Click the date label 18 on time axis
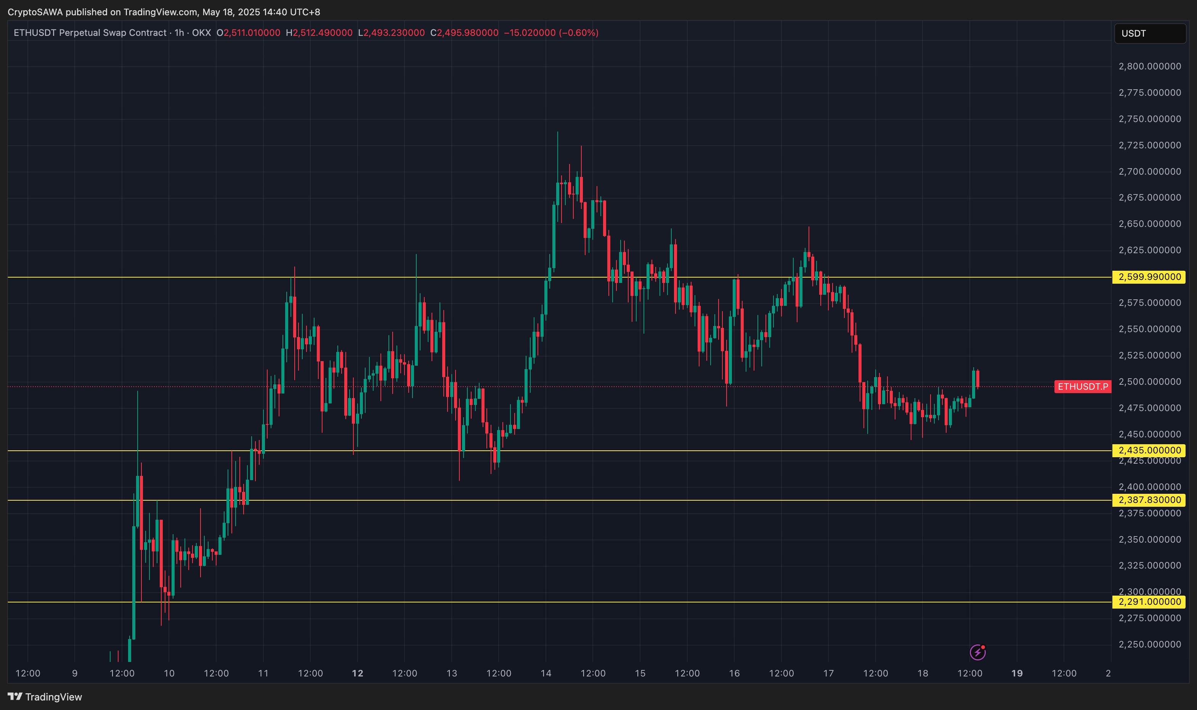This screenshot has height=710, width=1197. [923, 673]
